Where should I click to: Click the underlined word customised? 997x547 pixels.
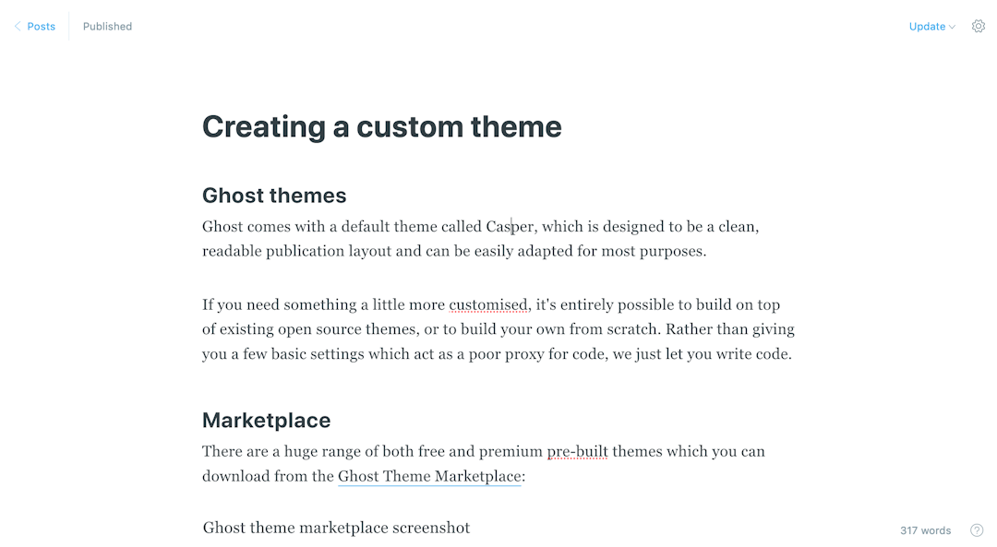point(488,304)
